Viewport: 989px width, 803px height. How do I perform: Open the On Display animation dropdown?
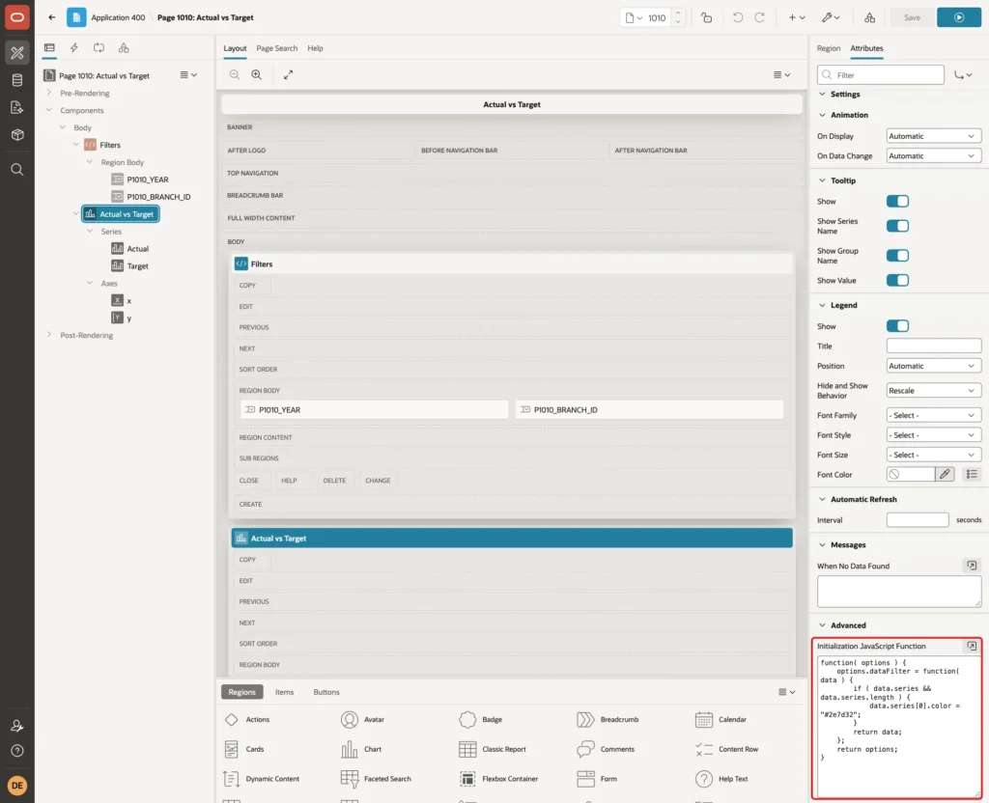[934, 136]
